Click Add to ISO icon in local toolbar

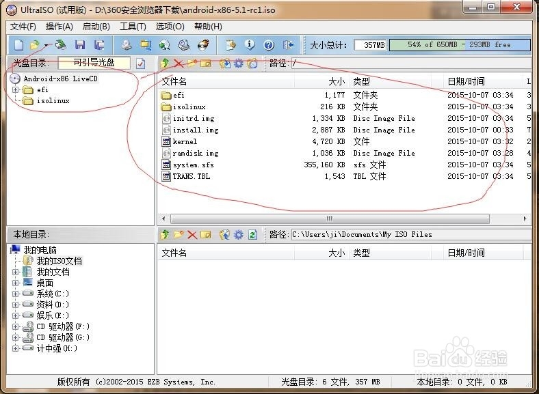click(225, 235)
